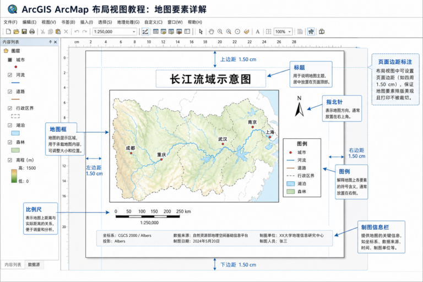
Task: Open the 100% layout zoom dropdown arrow
Action: pyautogui.click(x=290, y=31)
